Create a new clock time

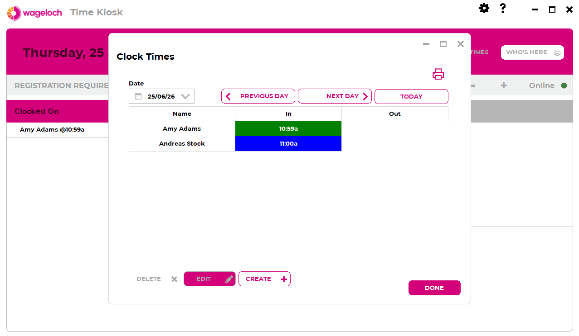(x=264, y=279)
